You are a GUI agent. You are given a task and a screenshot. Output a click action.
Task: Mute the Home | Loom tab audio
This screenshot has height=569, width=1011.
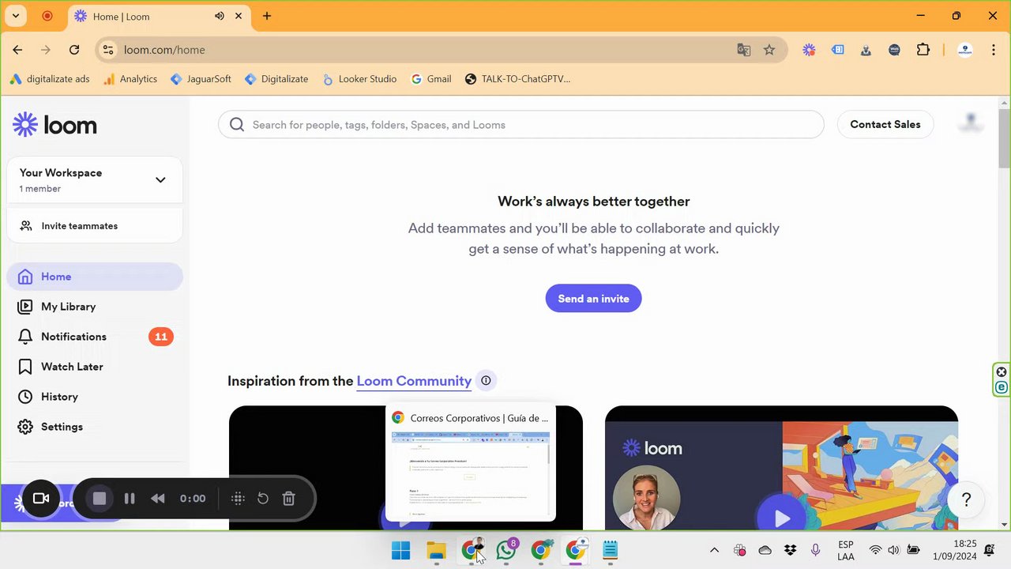pos(220,16)
